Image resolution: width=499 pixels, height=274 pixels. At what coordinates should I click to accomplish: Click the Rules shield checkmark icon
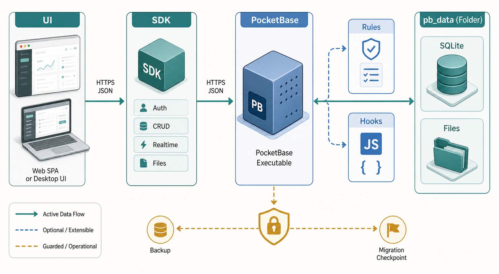371,49
